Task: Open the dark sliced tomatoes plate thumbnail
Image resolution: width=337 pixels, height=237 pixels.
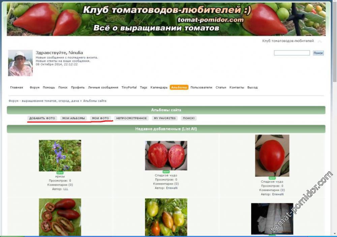Action: pyautogui.click(x=60, y=217)
